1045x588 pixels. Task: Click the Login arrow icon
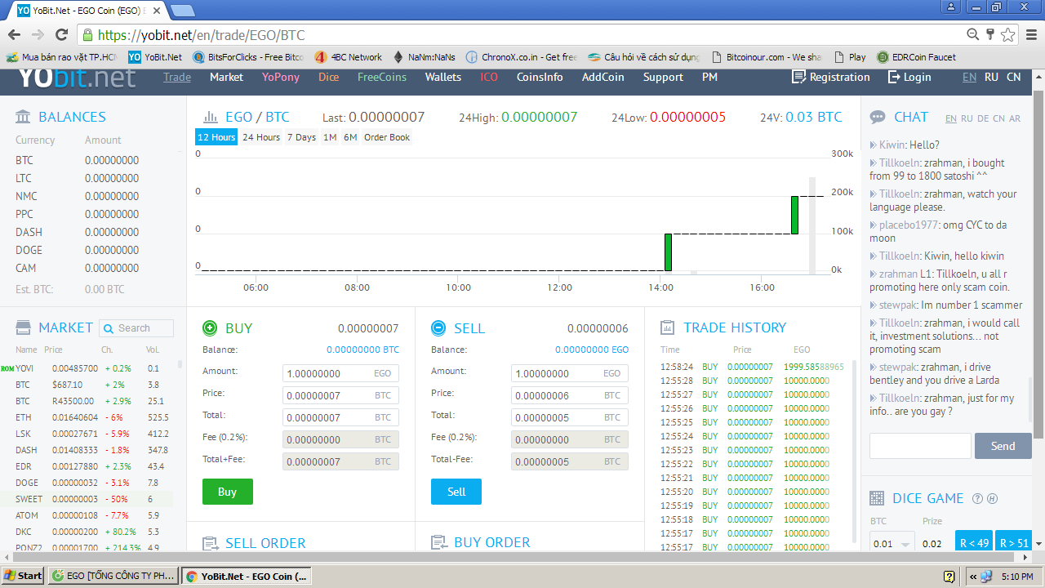coord(893,77)
